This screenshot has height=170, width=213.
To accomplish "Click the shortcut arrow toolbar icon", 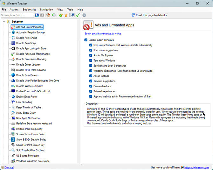I will [x=72, y=15].
